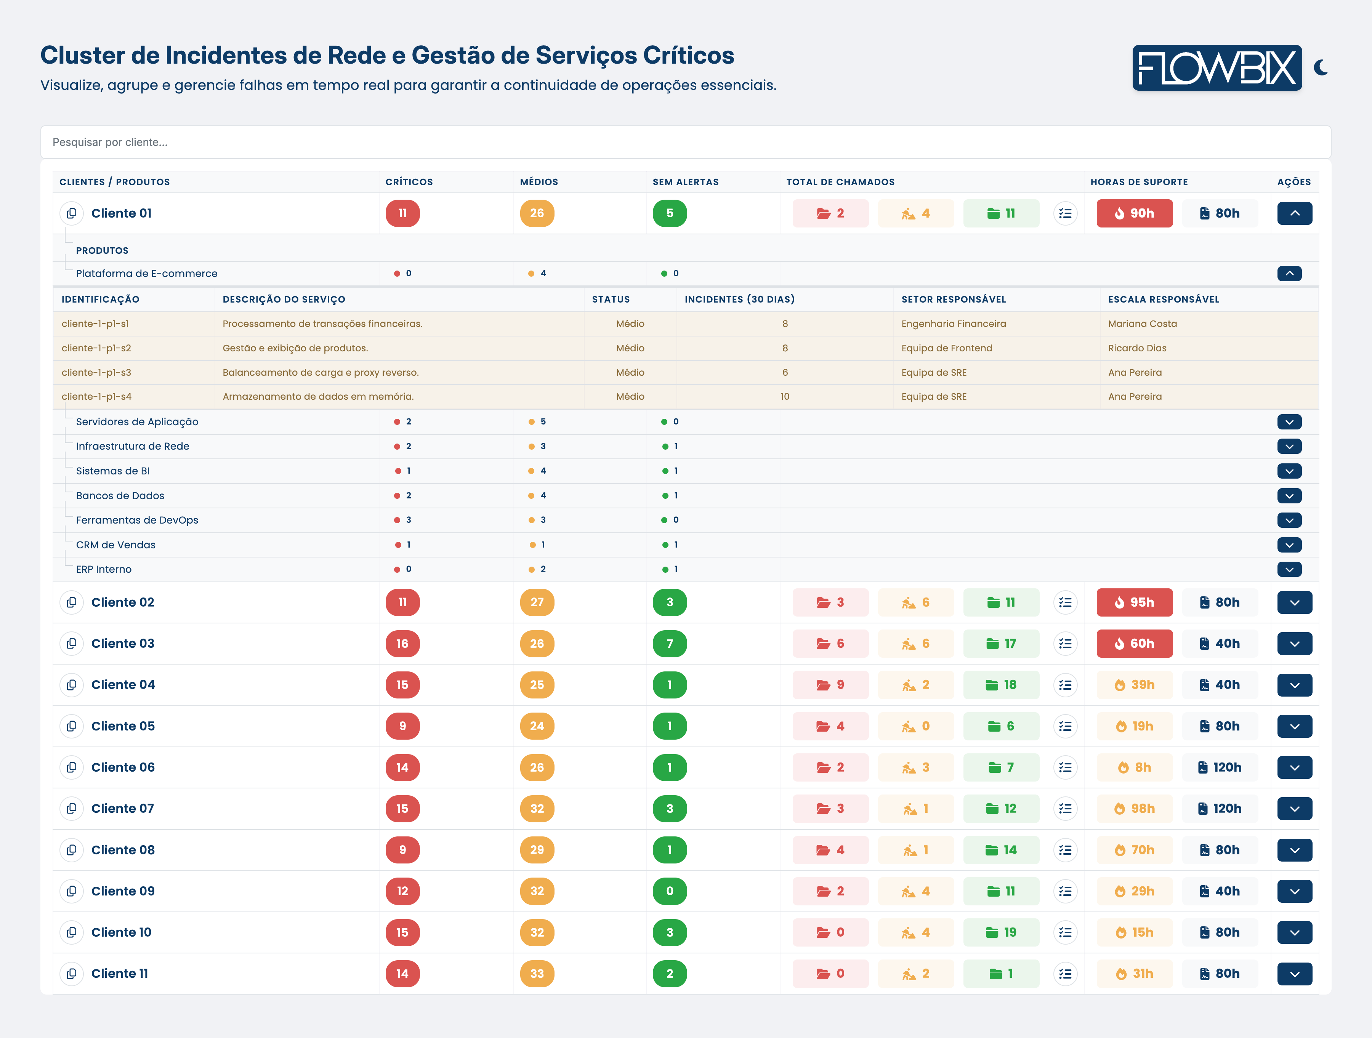The image size is (1372, 1038).
Task: Expand the Cliente 03 row
Action: pyautogui.click(x=1295, y=644)
